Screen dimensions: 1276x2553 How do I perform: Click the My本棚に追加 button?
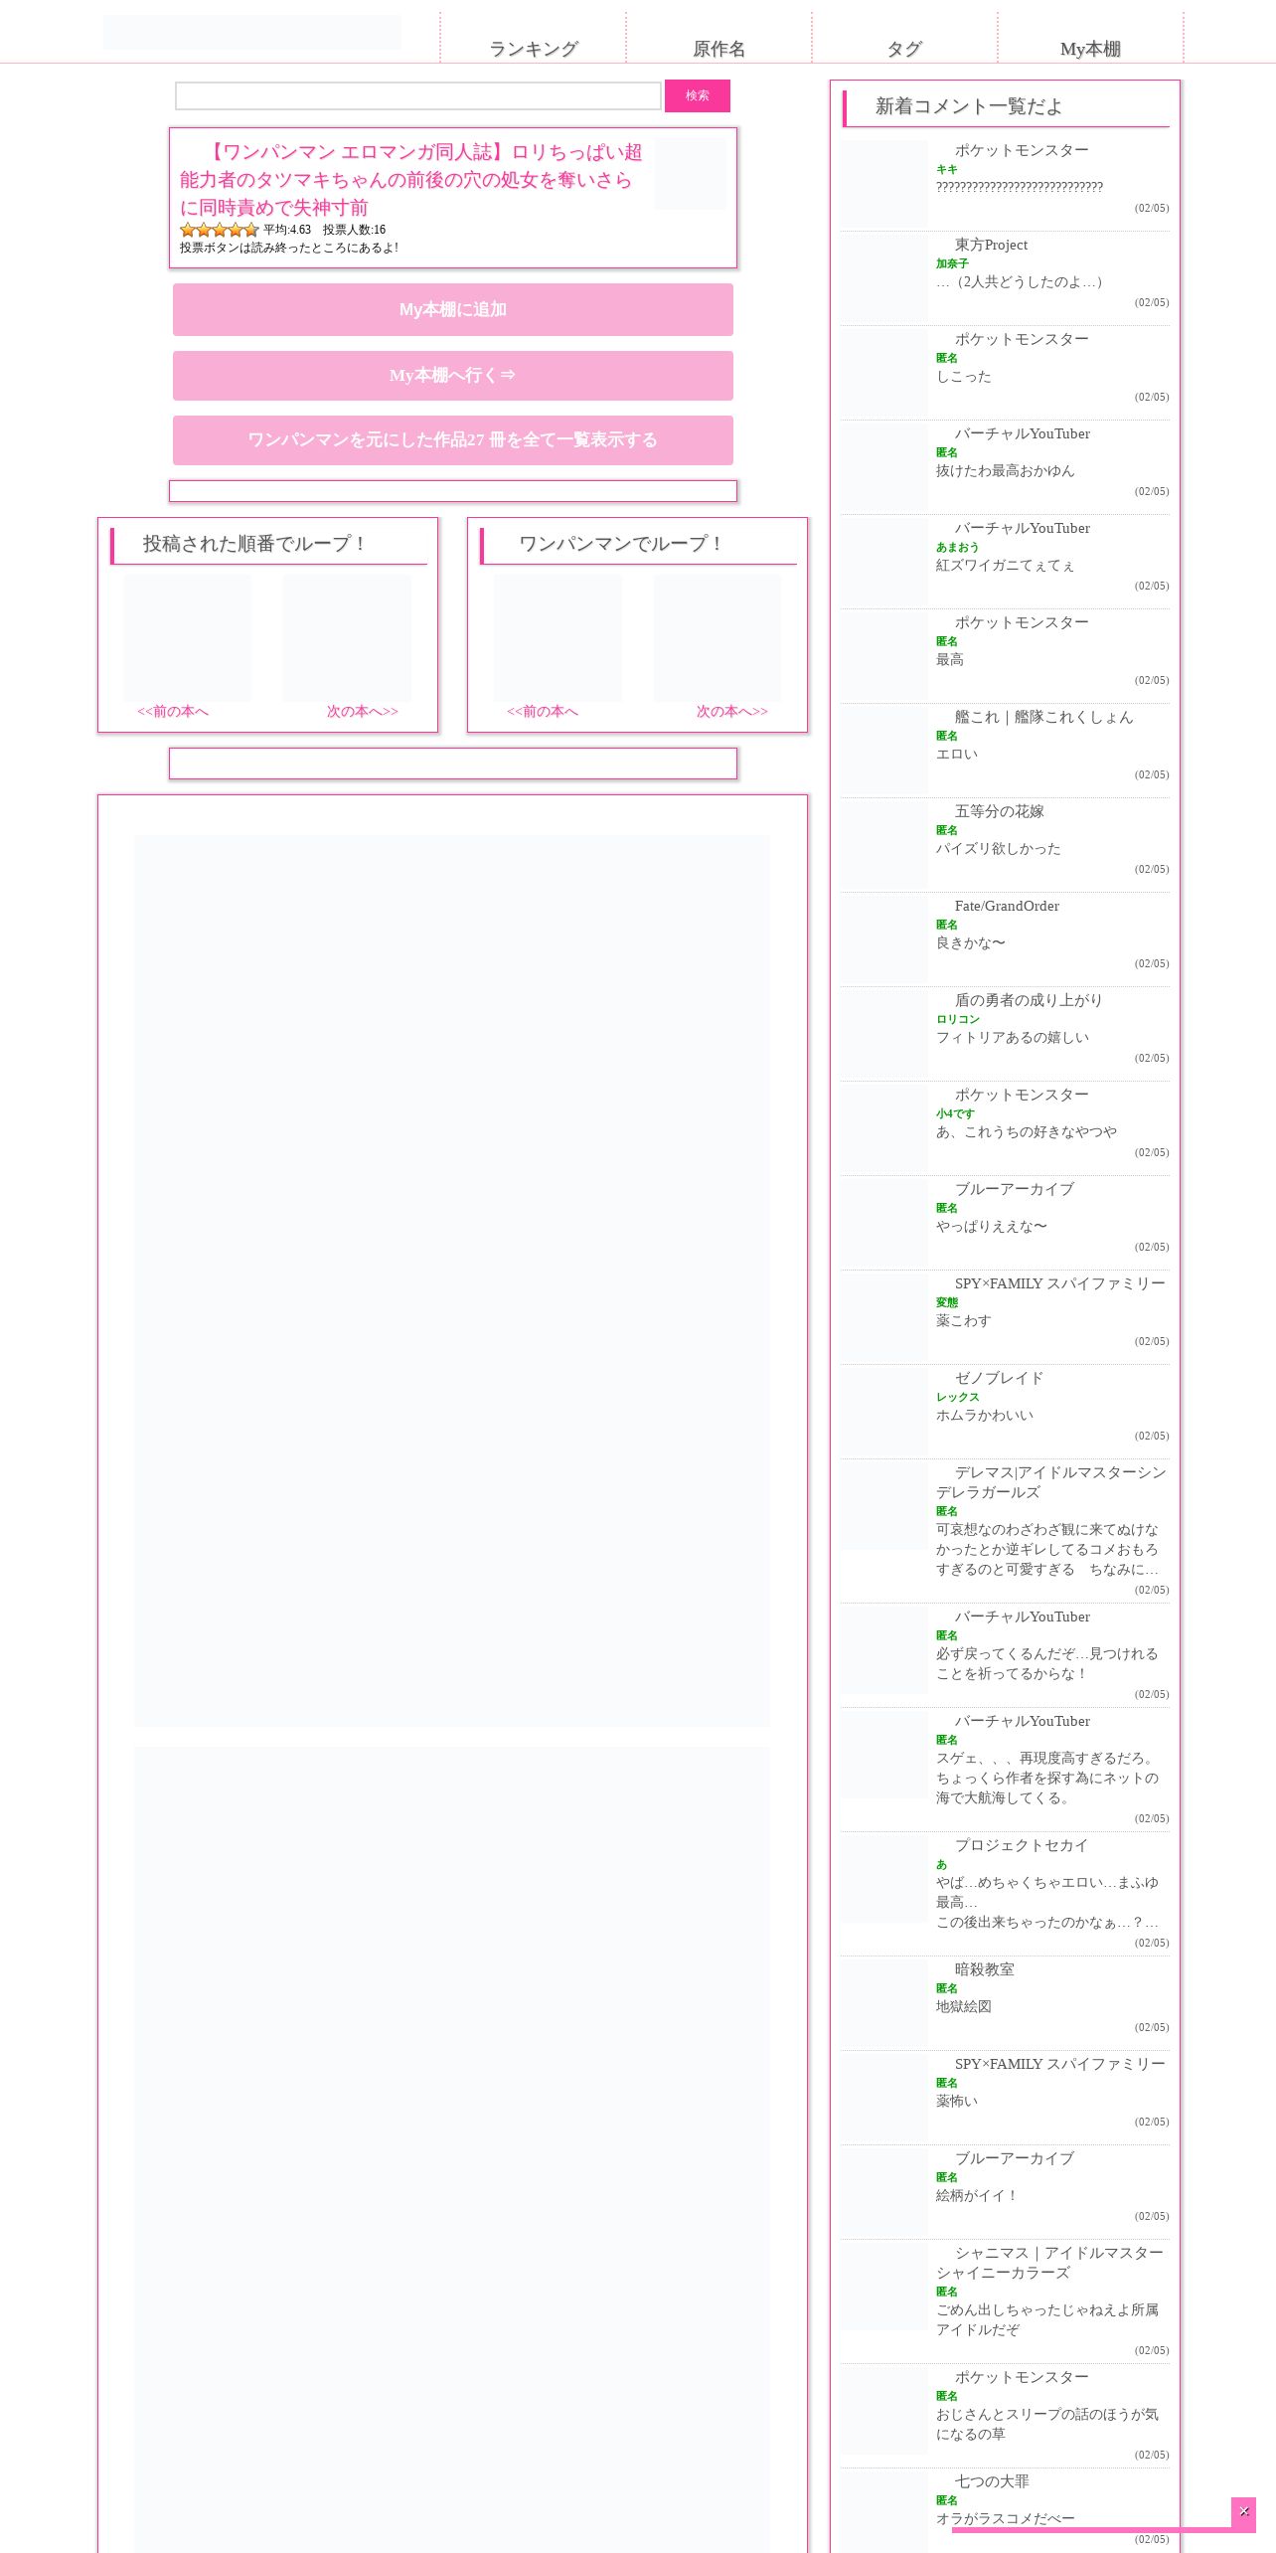453,309
